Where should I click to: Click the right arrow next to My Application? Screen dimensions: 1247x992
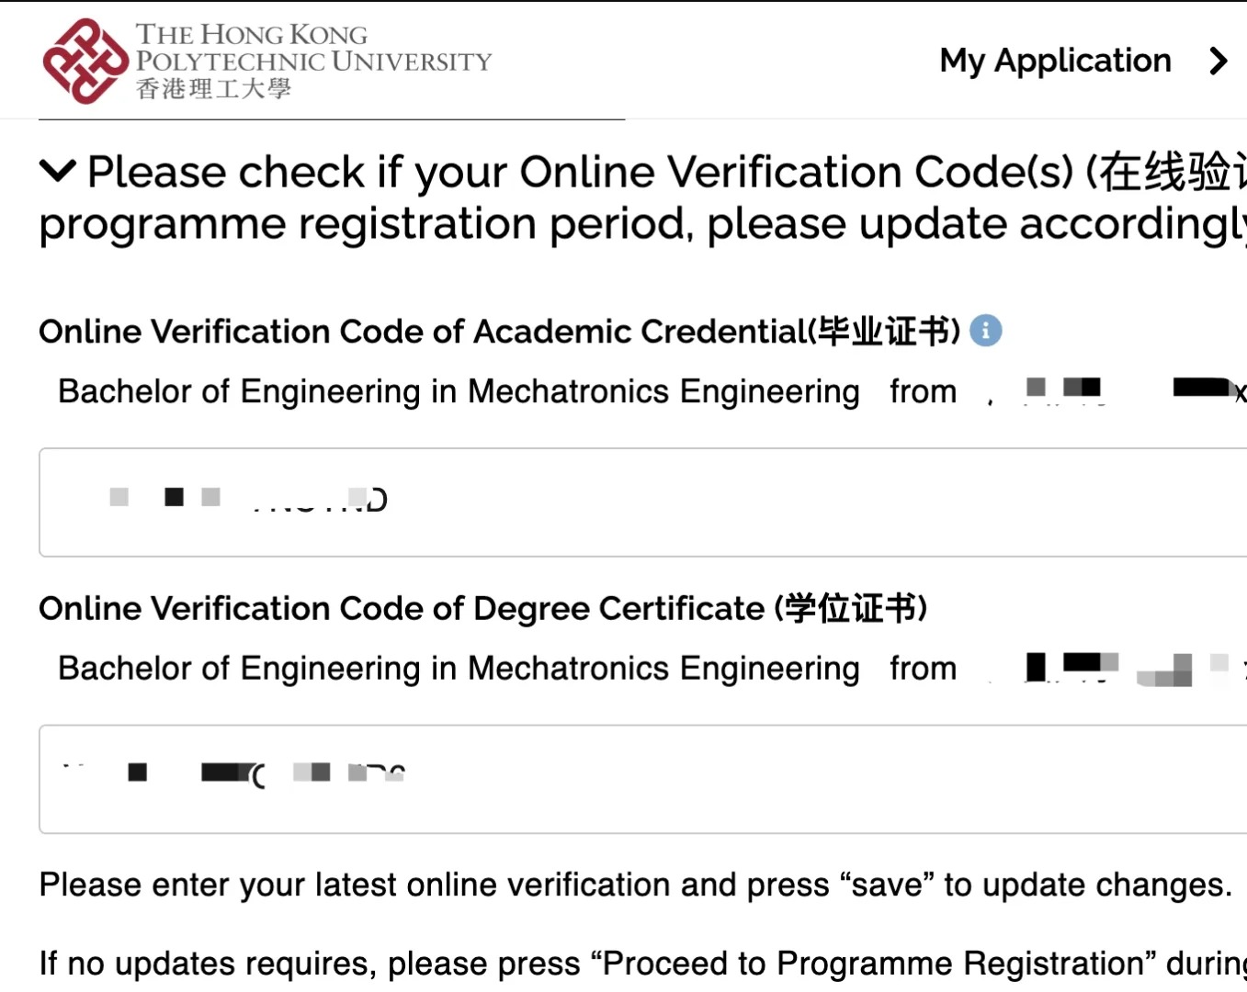click(1219, 62)
